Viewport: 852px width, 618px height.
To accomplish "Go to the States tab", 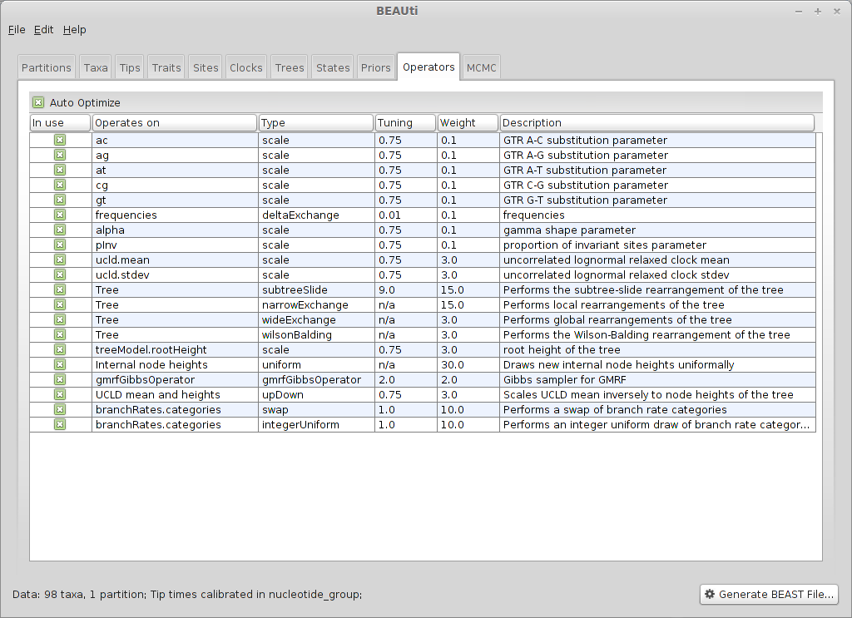I will 333,68.
